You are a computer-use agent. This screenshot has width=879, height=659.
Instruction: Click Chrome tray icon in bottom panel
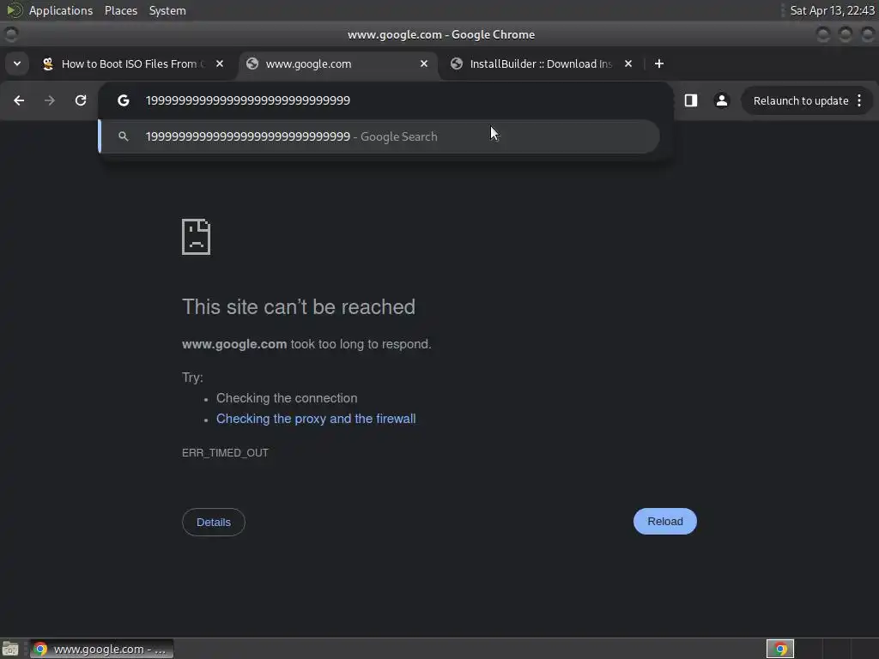[780, 649]
